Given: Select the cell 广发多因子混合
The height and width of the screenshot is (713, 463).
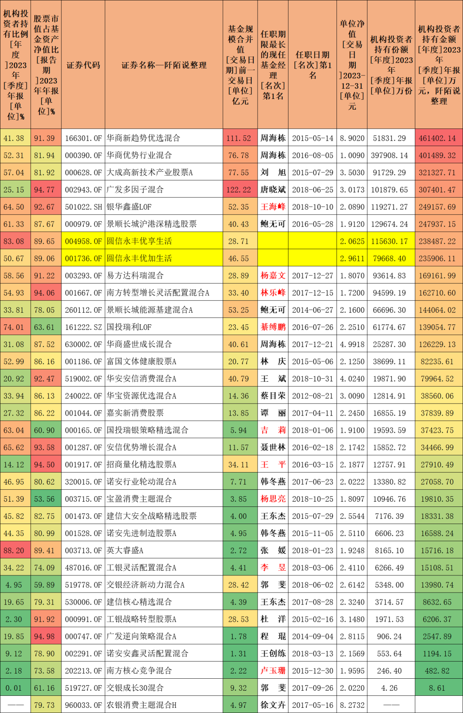Looking at the screenshot, I should pos(164,189).
